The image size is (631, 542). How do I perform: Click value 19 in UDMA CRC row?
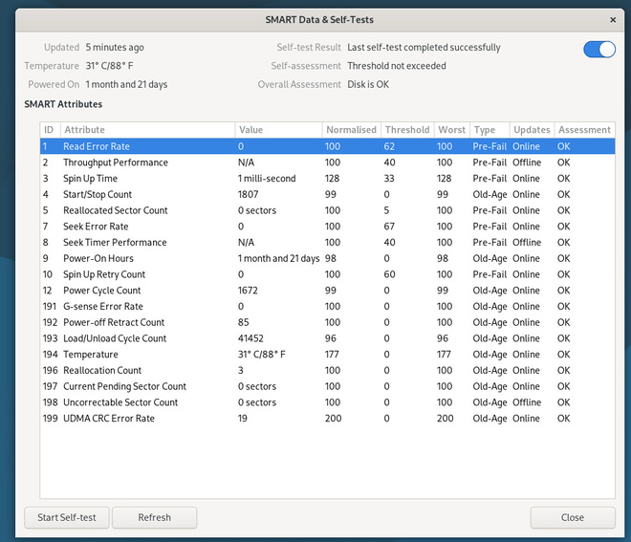pos(242,419)
